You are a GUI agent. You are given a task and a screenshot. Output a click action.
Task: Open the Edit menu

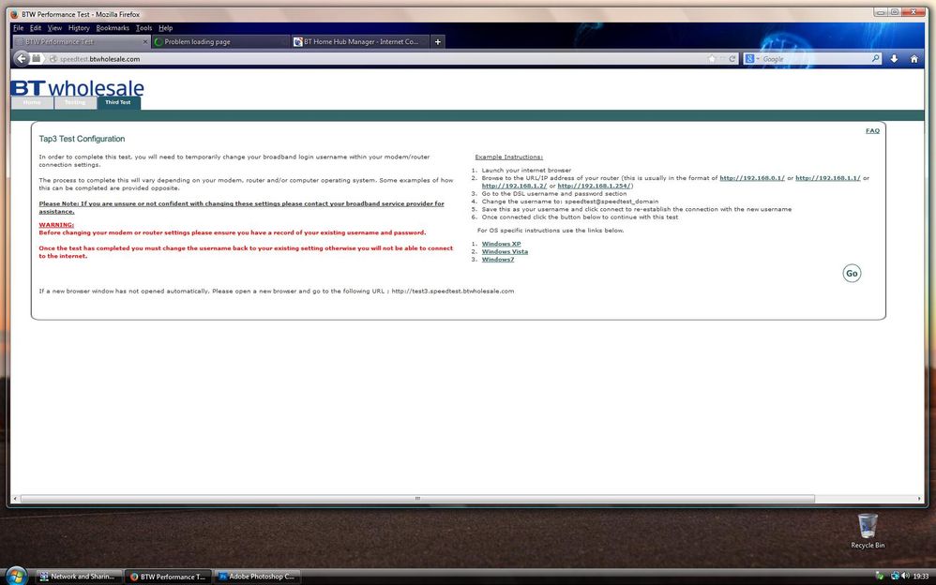(36, 28)
